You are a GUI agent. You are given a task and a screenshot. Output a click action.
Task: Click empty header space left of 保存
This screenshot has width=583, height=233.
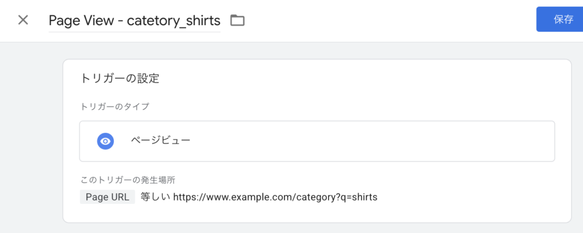pos(399,21)
